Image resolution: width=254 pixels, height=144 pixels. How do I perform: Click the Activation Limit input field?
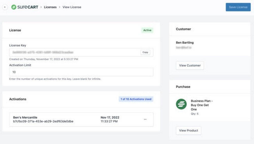81,72
